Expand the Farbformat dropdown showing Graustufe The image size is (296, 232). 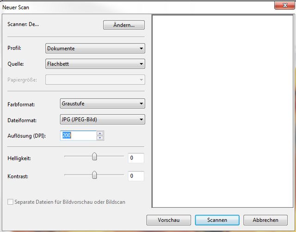point(103,104)
